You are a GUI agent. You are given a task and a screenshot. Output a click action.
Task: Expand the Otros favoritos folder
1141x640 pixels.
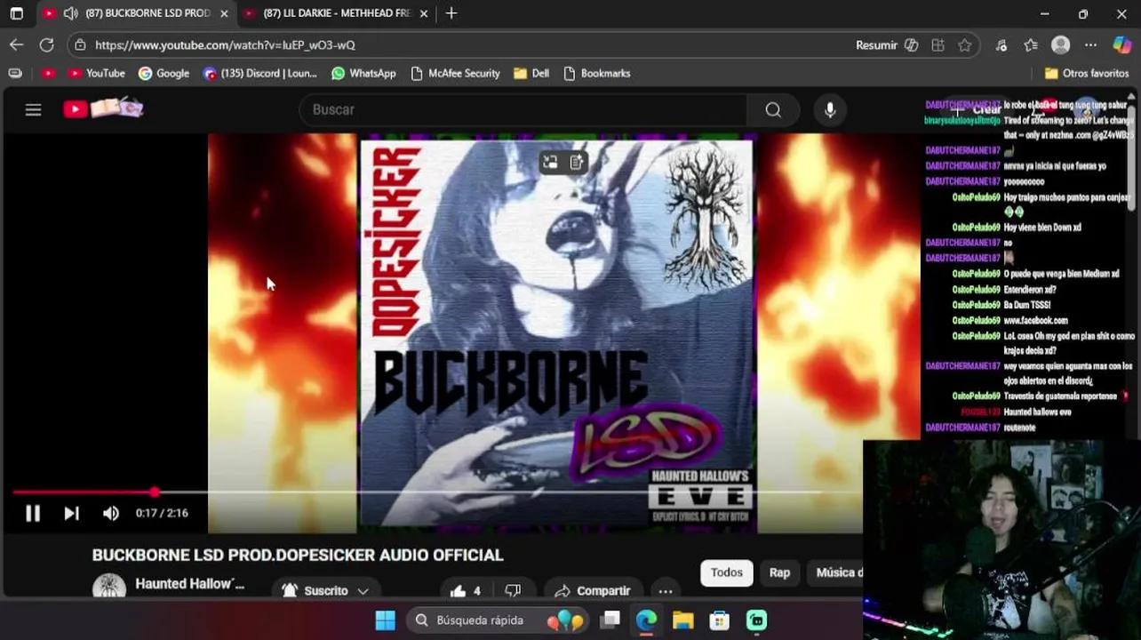(1086, 73)
